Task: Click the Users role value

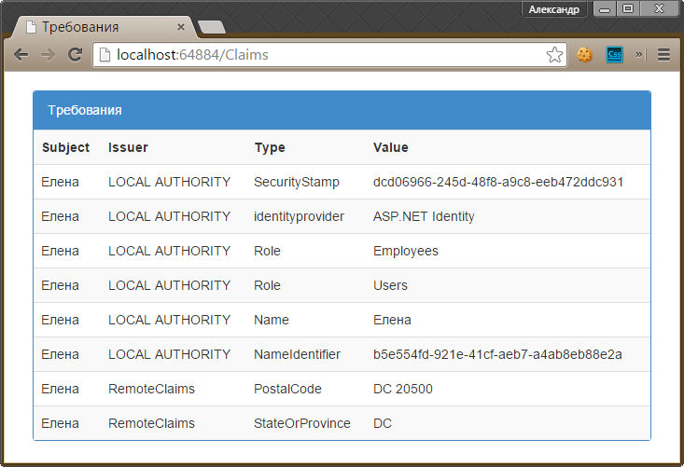Action: click(x=390, y=285)
